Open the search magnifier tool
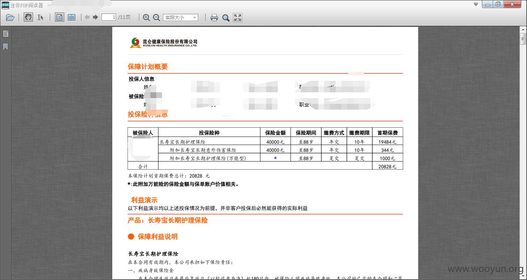Screen dimensions: 527x280 (x=226, y=17)
